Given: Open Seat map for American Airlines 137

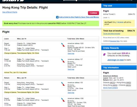Looking at the screenshot, I should (x=71, y=69).
